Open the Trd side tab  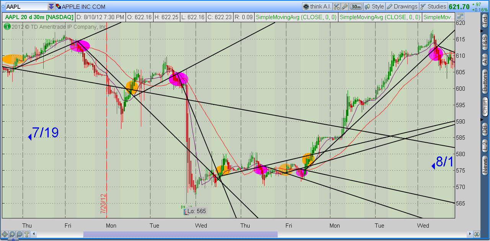point(485,21)
